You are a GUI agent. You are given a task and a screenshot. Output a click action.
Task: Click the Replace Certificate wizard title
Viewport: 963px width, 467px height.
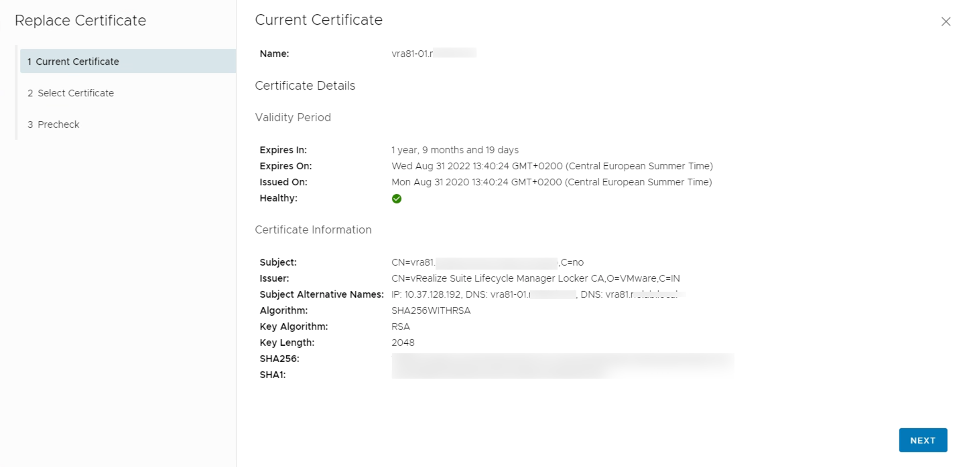point(80,21)
